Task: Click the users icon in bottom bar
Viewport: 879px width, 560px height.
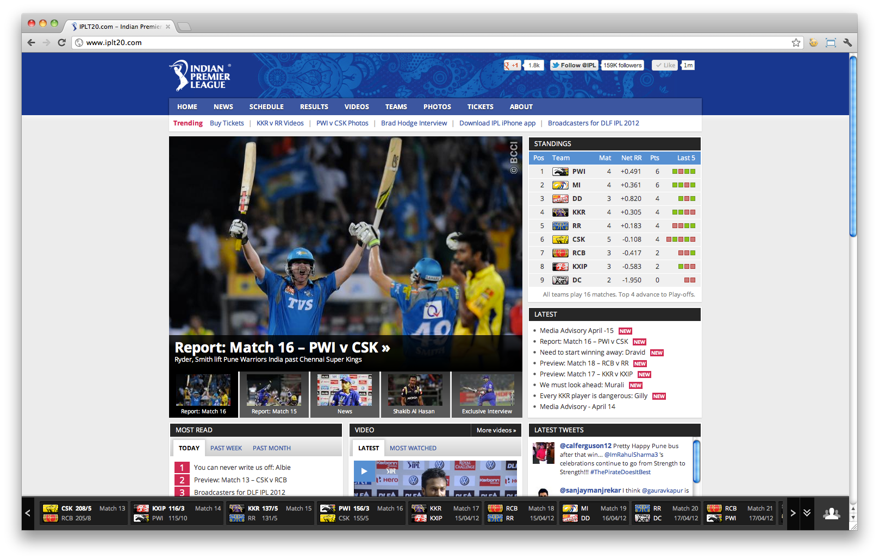Action: point(831,513)
